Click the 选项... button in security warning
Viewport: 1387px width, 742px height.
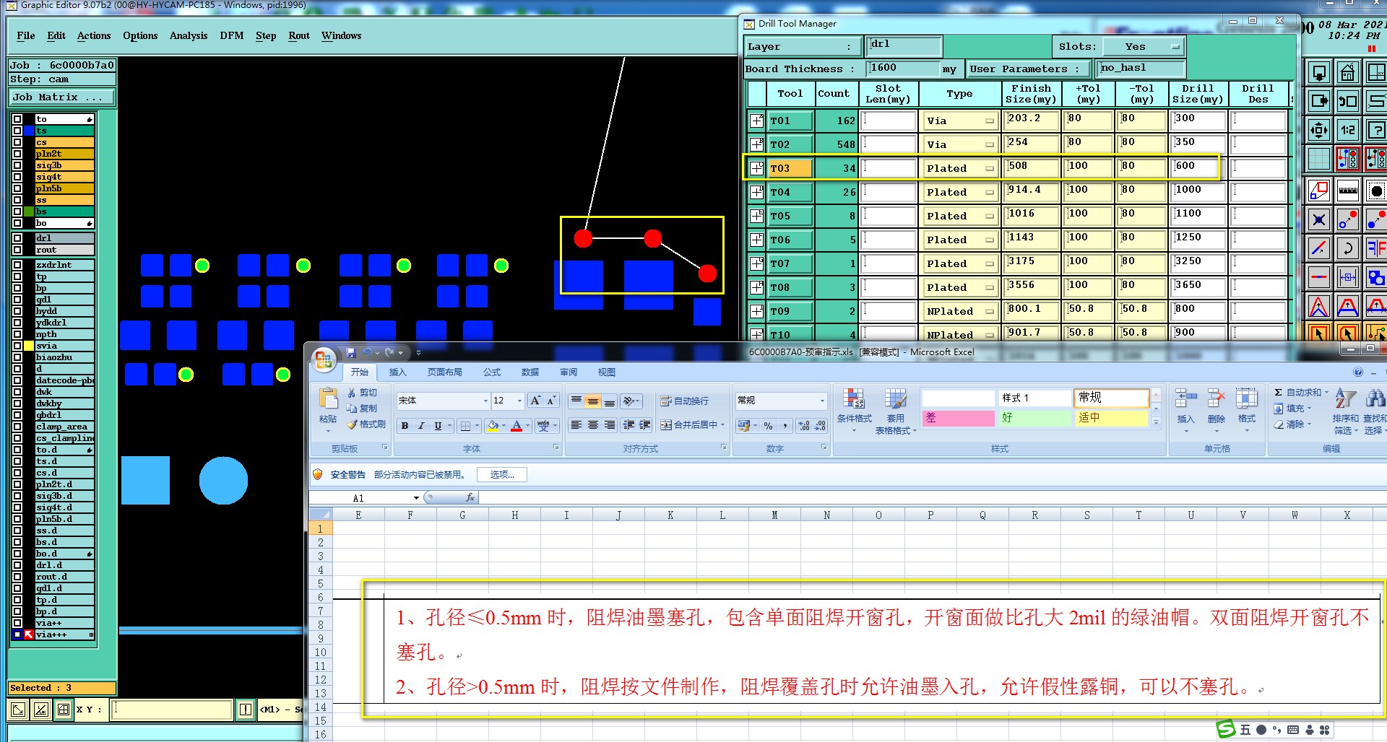[502, 474]
